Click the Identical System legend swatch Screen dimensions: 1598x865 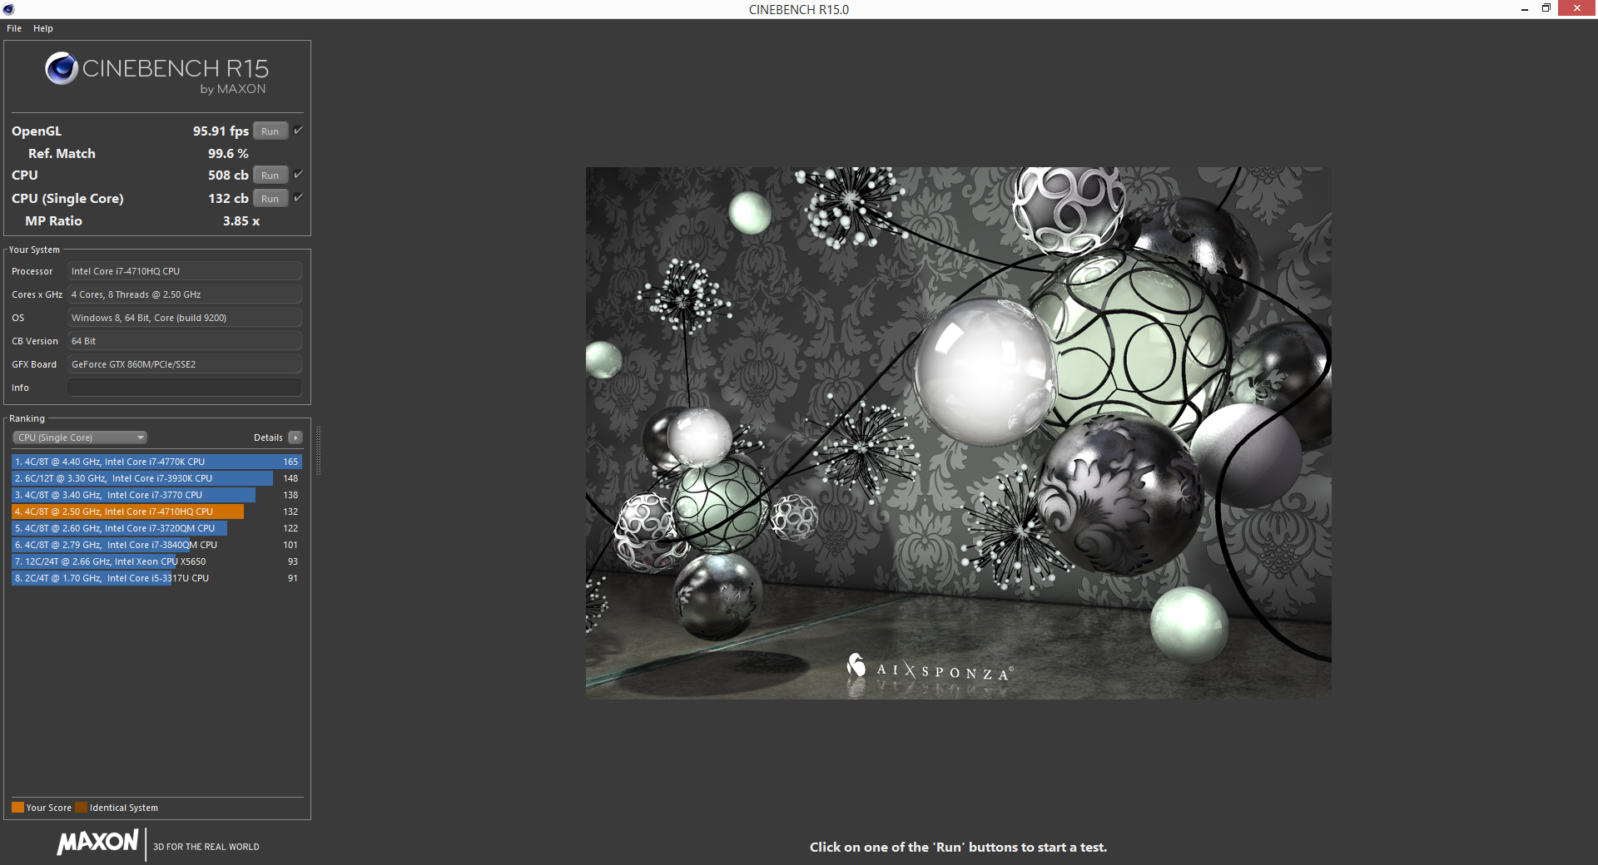(x=81, y=807)
